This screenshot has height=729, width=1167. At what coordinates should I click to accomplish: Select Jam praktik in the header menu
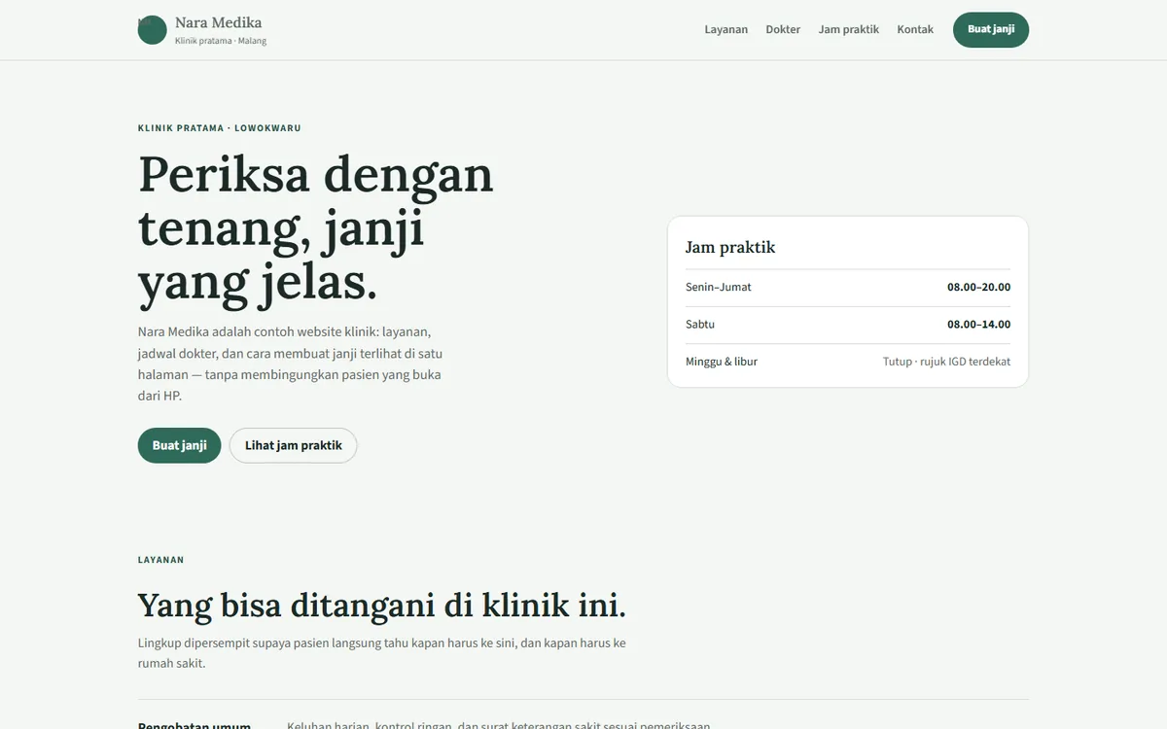(849, 29)
